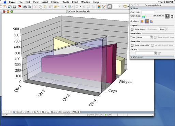Click the red Flag for Follow Up icon
175x126 pixels.
(19, 7)
